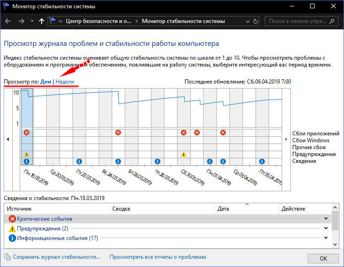Click info icon beside Информационные события (17)
Viewport: 344px width, 267px height.
coord(12,238)
